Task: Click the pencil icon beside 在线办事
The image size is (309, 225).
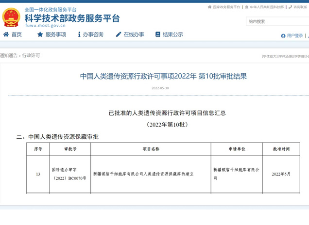Action: click(x=119, y=34)
